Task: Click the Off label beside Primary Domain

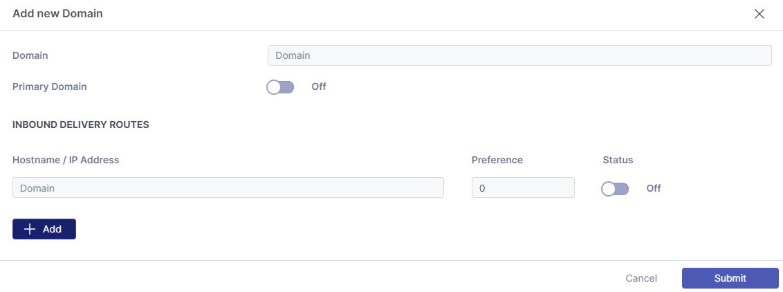Action: coord(319,87)
